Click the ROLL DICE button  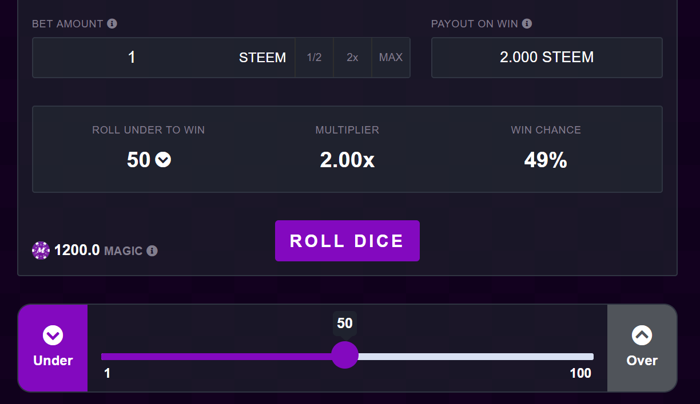(347, 241)
